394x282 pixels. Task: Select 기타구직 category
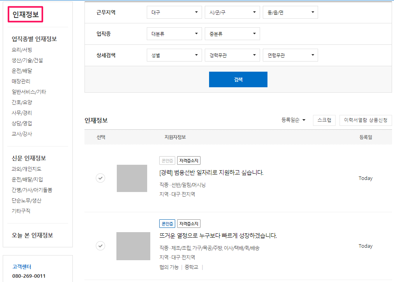pos(21,211)
